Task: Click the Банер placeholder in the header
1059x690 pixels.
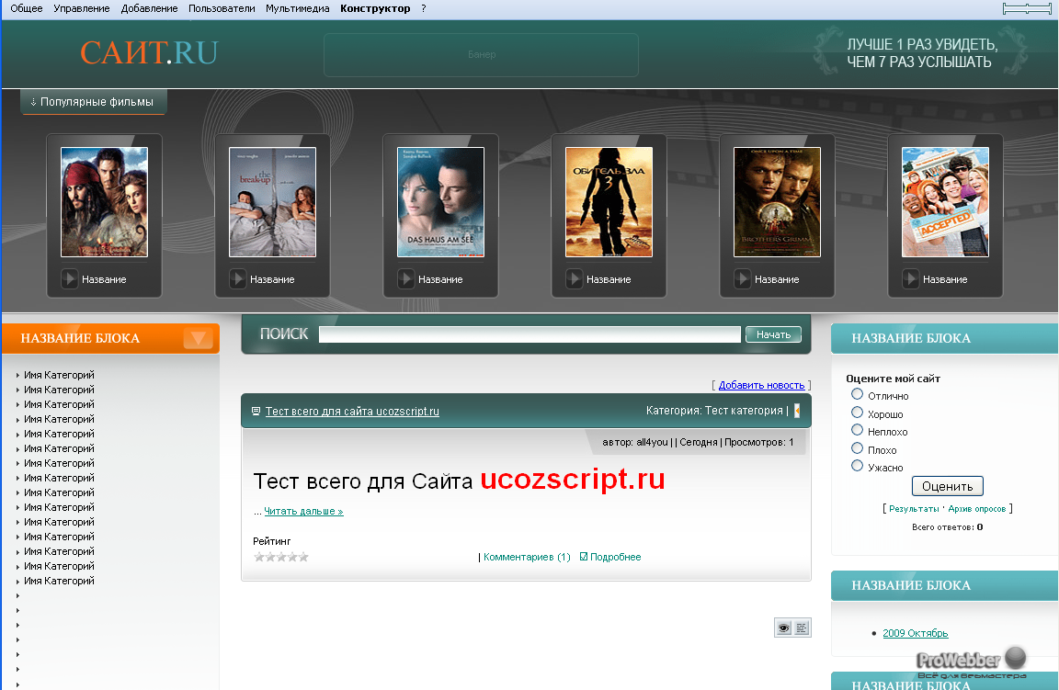Action: tap(482, 55)
